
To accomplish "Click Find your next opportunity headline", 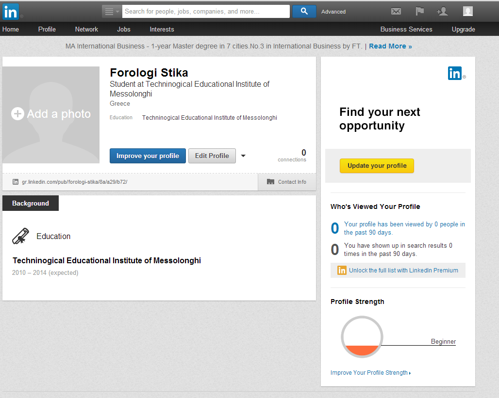I will pyautogui.click(x=380, y=119).
